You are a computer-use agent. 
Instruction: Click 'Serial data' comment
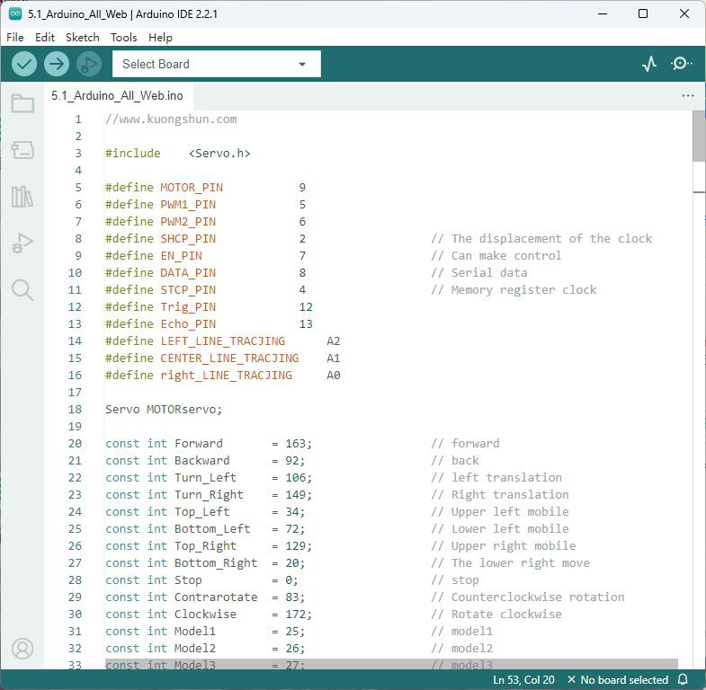click(479, 273)
